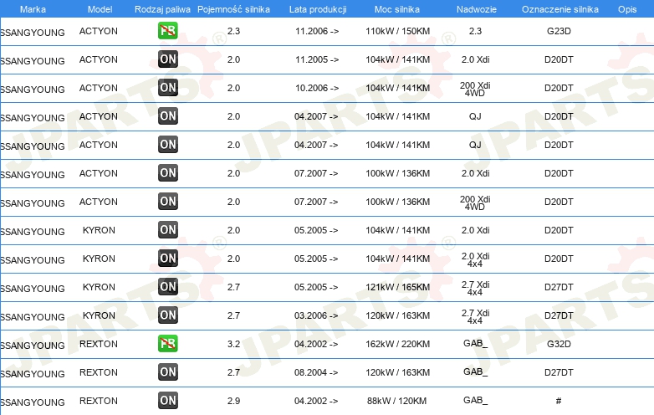The image size is (654, 415).
Task: Click the Oznaczenie silnika column header
Action: click(560, 9)
